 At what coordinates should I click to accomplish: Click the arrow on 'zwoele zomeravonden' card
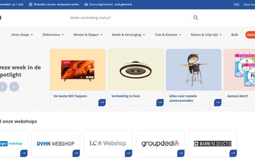pos(218,103)
